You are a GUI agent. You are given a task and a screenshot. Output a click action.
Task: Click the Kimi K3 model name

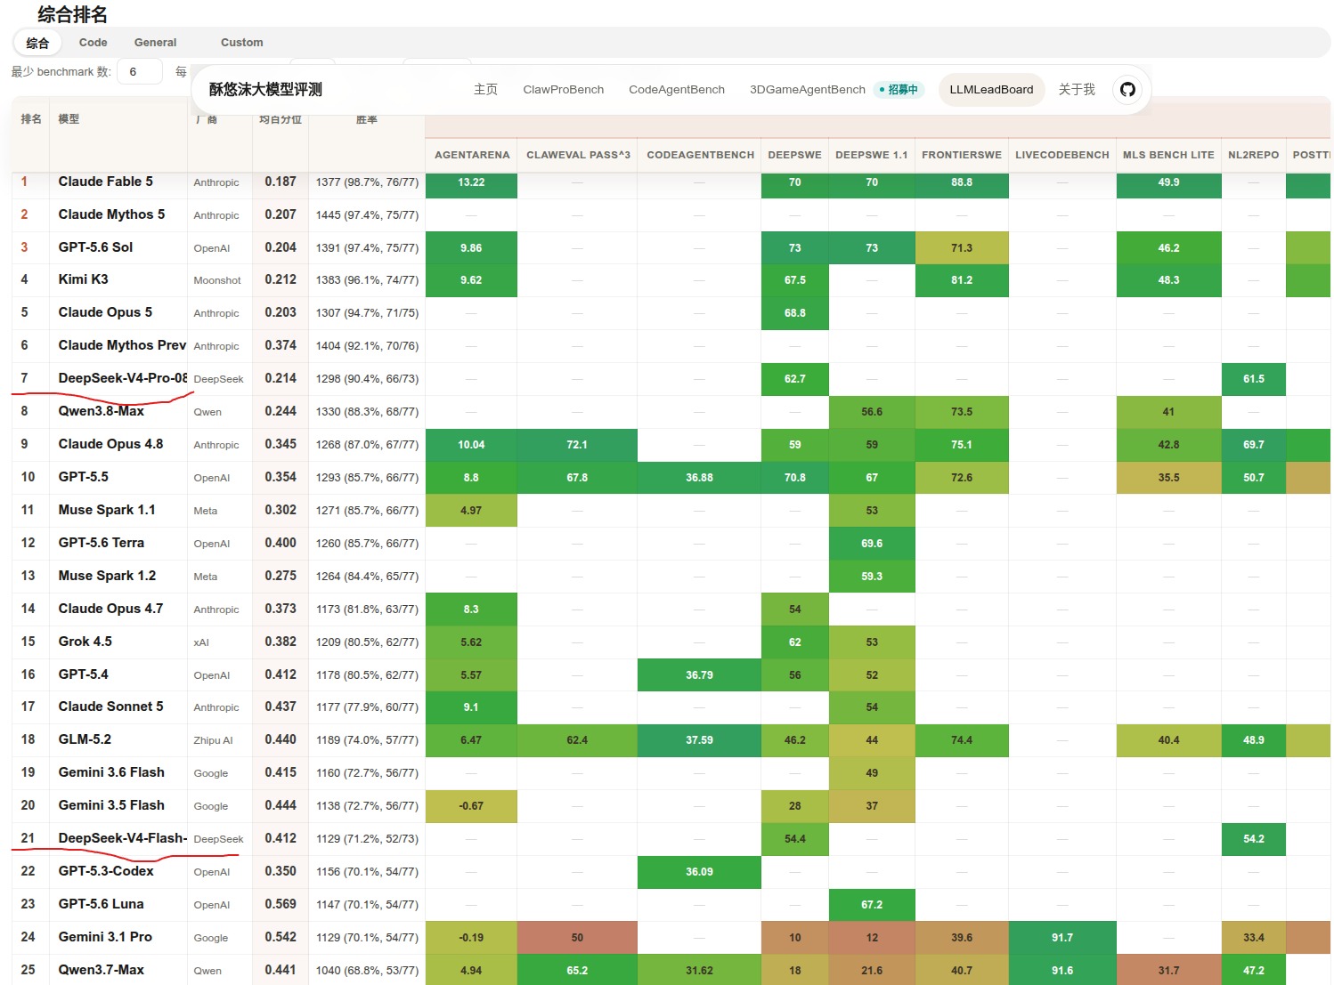coord(84,279)
